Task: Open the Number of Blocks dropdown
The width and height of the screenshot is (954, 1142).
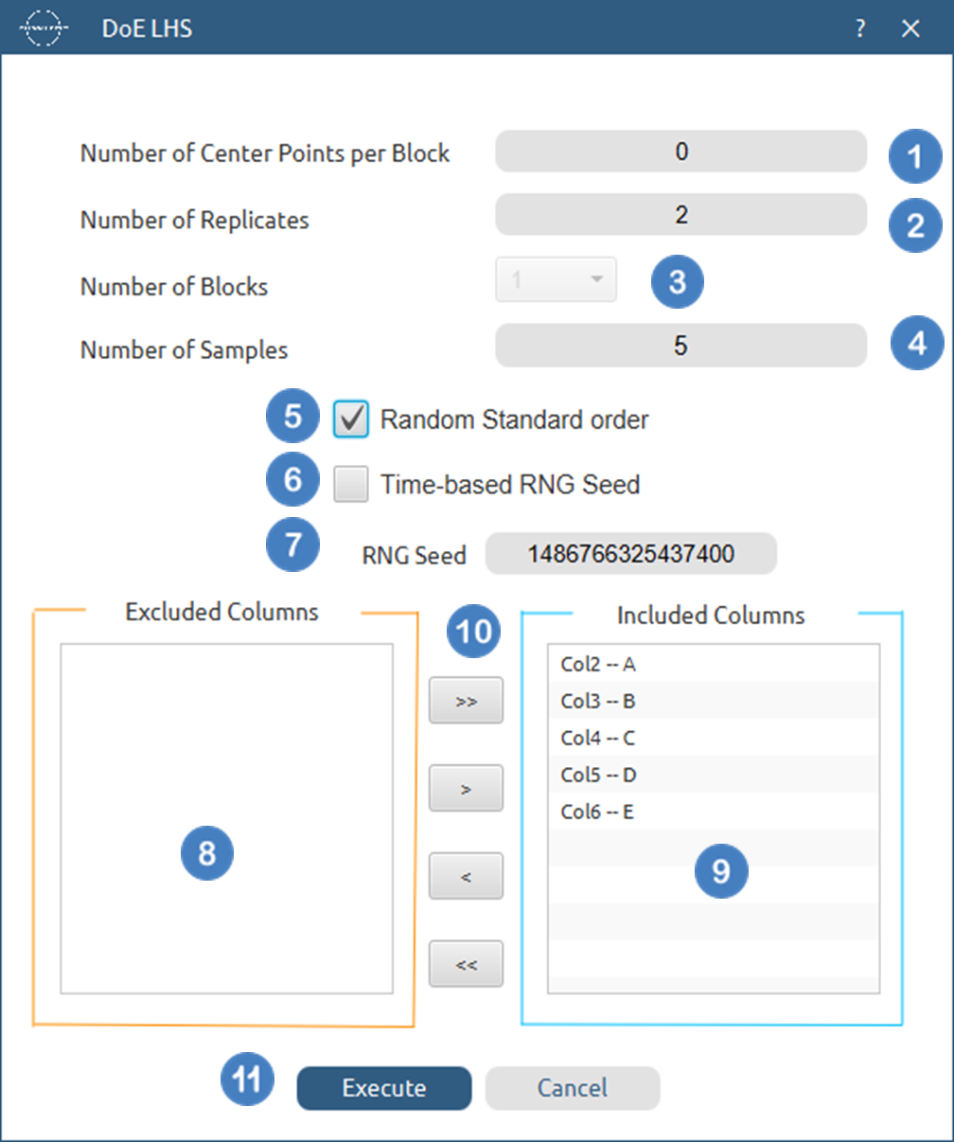Action: [556, 279]
